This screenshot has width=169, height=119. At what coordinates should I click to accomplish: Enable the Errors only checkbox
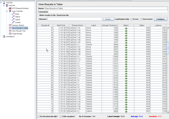click(x=132, y=19)
